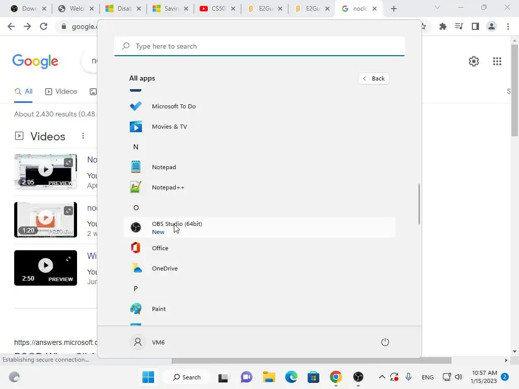Open Microsoft Store on taskbar
The height and width of the screenshot is (389, 519).
pyautogui.click(x=313, y=377)
